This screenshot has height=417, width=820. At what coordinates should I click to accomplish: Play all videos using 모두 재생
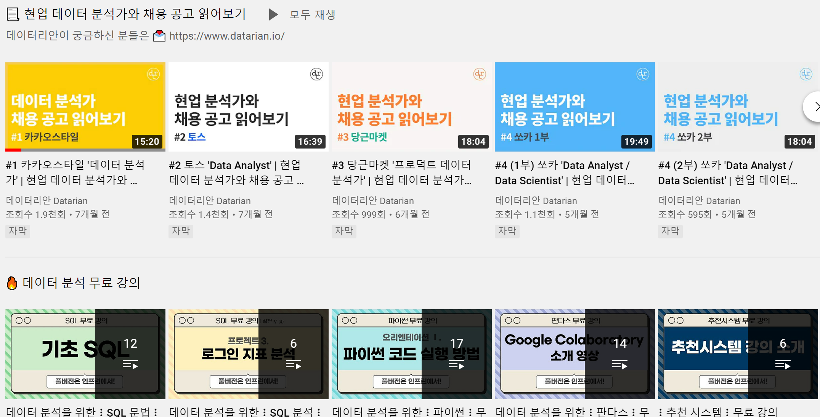(312, 14)
